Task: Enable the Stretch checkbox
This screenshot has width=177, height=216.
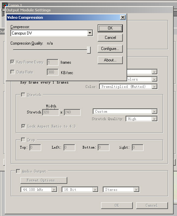Action: point(23,95)
